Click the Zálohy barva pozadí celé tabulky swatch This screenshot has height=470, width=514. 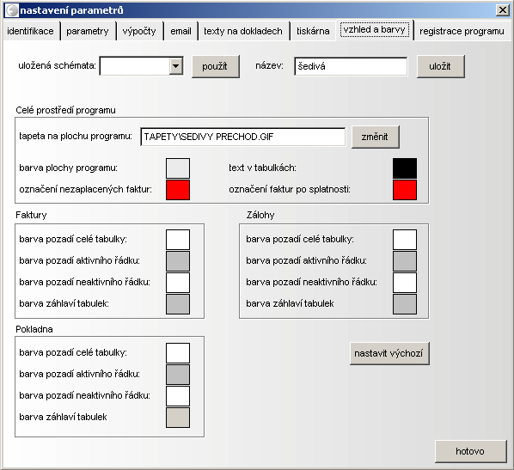pos(405,240)
